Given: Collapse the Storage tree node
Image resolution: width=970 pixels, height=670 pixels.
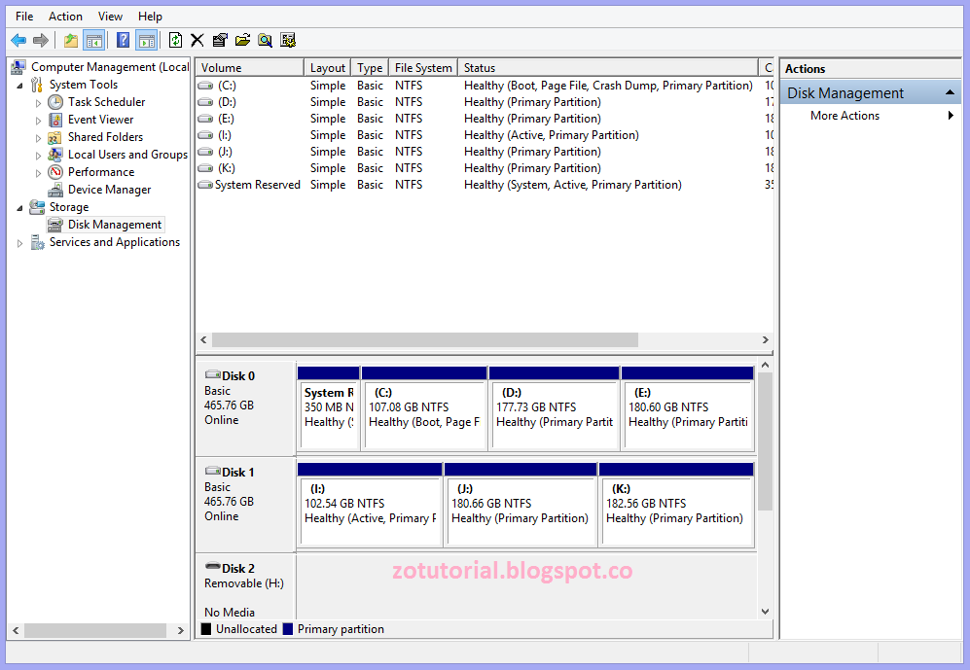Looking at the screenshot, I should pyautogui.click(x=19, y=206).
